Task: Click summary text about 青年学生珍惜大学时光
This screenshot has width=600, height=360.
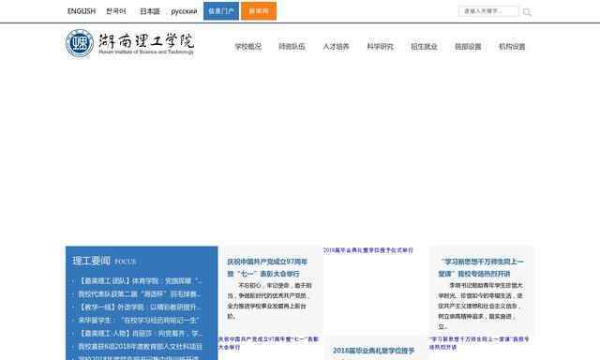Action: pos(481,306)
